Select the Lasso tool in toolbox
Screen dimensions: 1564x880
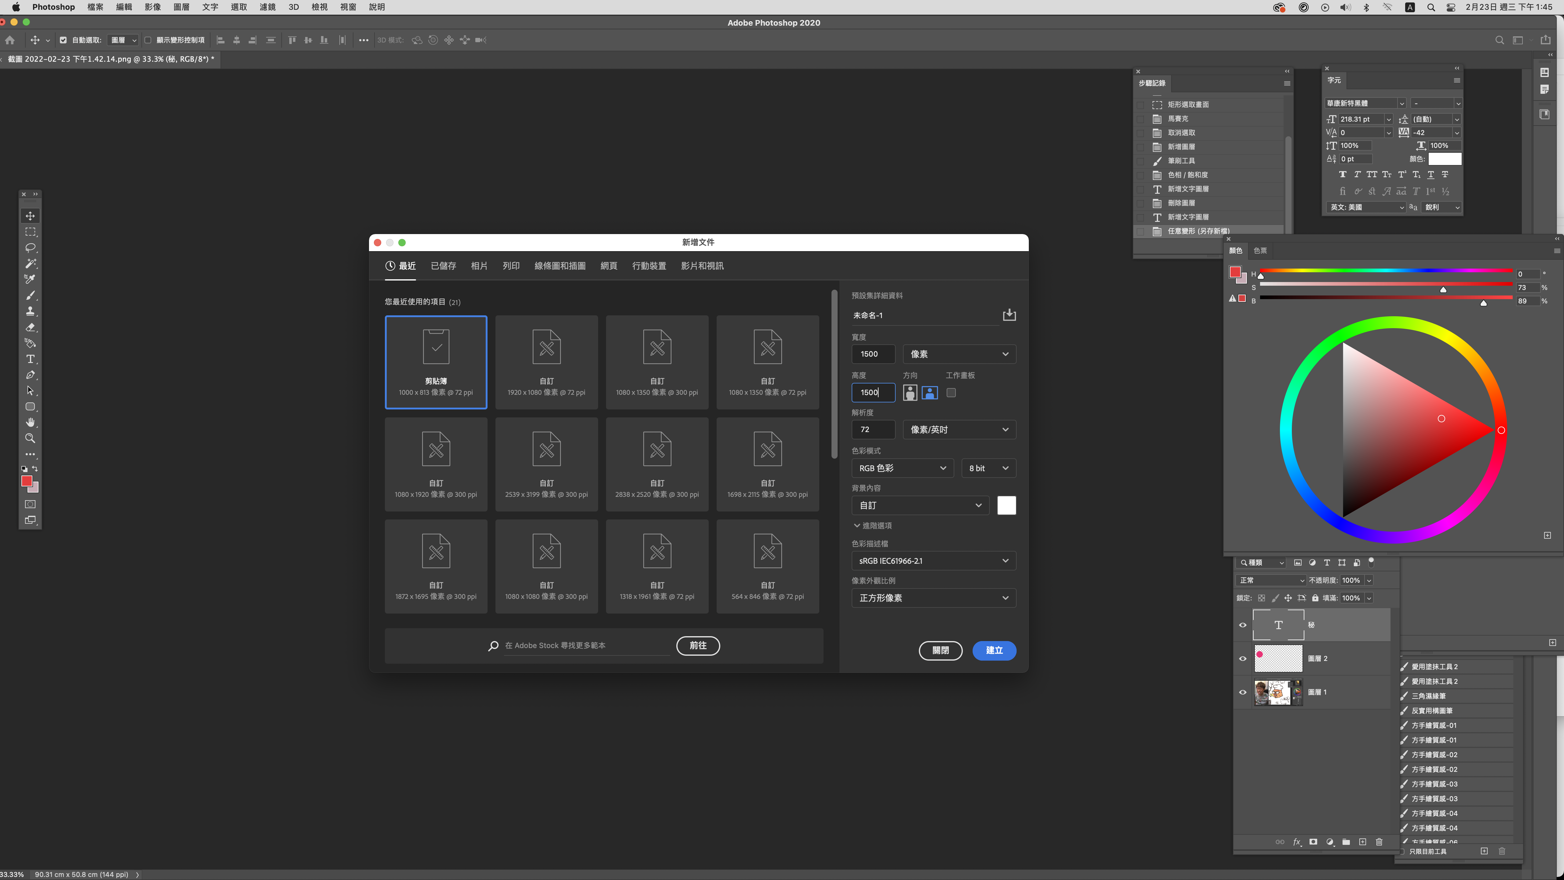[x=30, y=248]
